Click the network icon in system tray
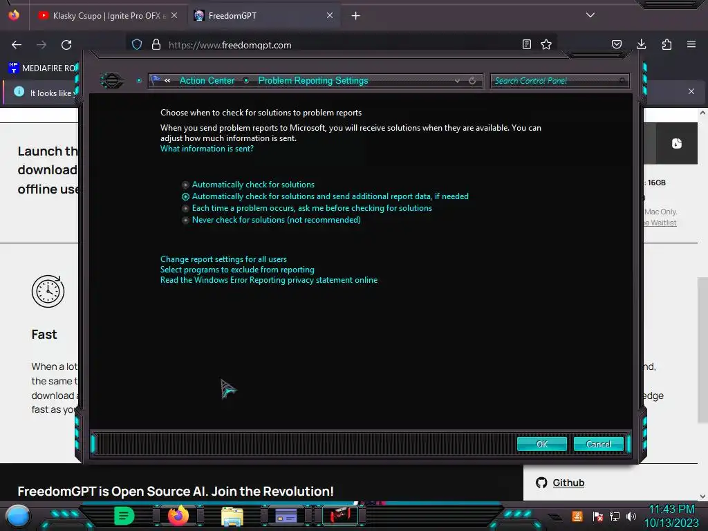Viewport: 708px width, 531px height. (x=615, y=516)
